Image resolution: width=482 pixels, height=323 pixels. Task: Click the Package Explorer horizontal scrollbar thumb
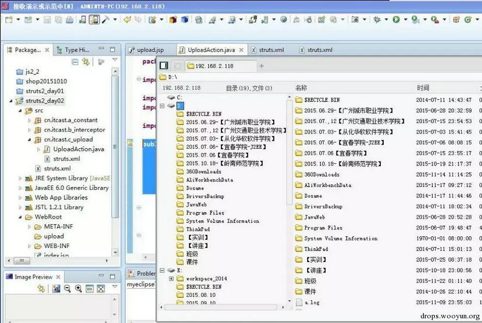(22, 261)
